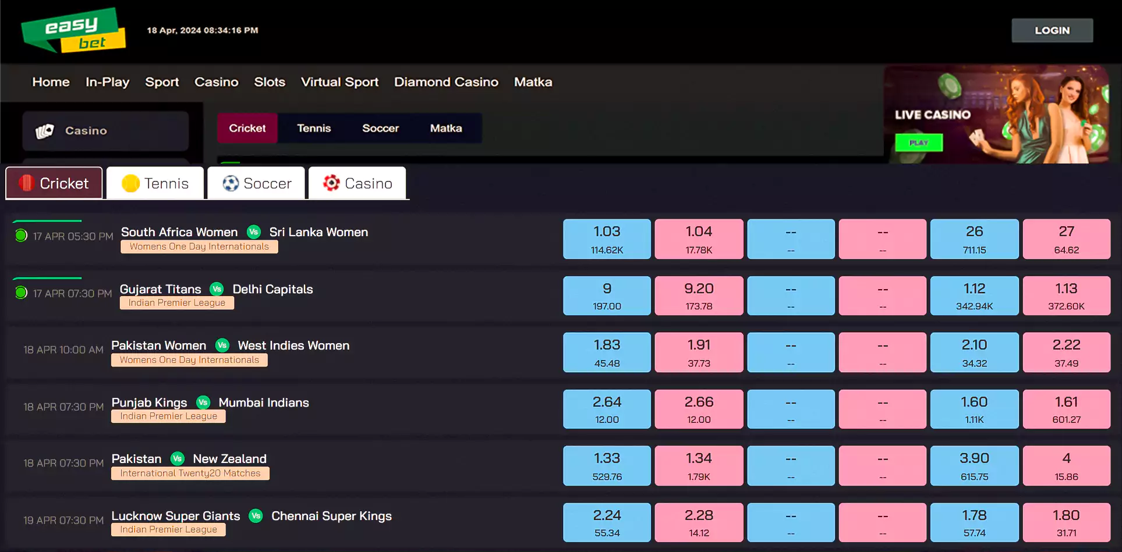Click the red cricket ball icon
Image resolution: width=1122 pixels, height=552 pixels.
coord(26,183)
